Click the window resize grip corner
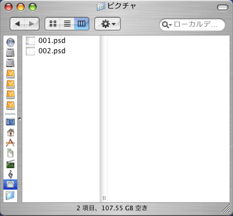233x216 pixels. [226, 209]
